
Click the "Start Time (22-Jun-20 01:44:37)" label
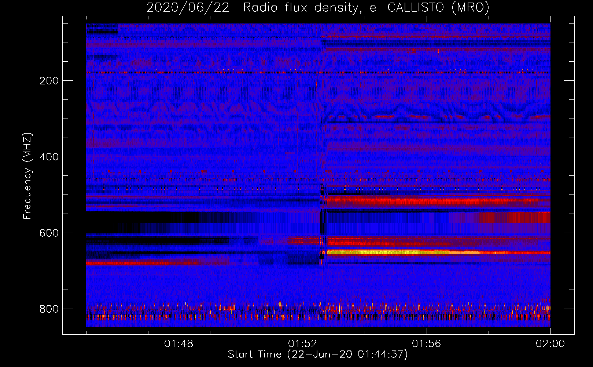pyautogui.click(x=318, y=355)
